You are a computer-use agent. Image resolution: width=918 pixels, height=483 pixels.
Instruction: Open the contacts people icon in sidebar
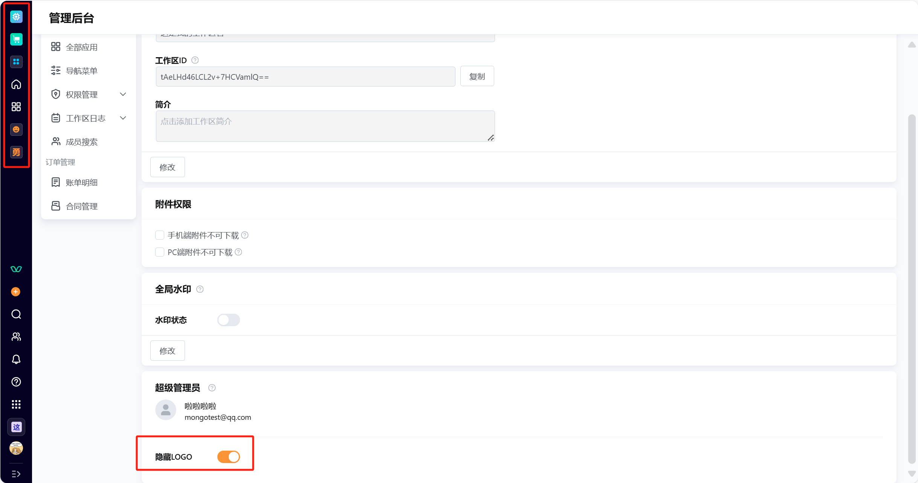point(16,337)
